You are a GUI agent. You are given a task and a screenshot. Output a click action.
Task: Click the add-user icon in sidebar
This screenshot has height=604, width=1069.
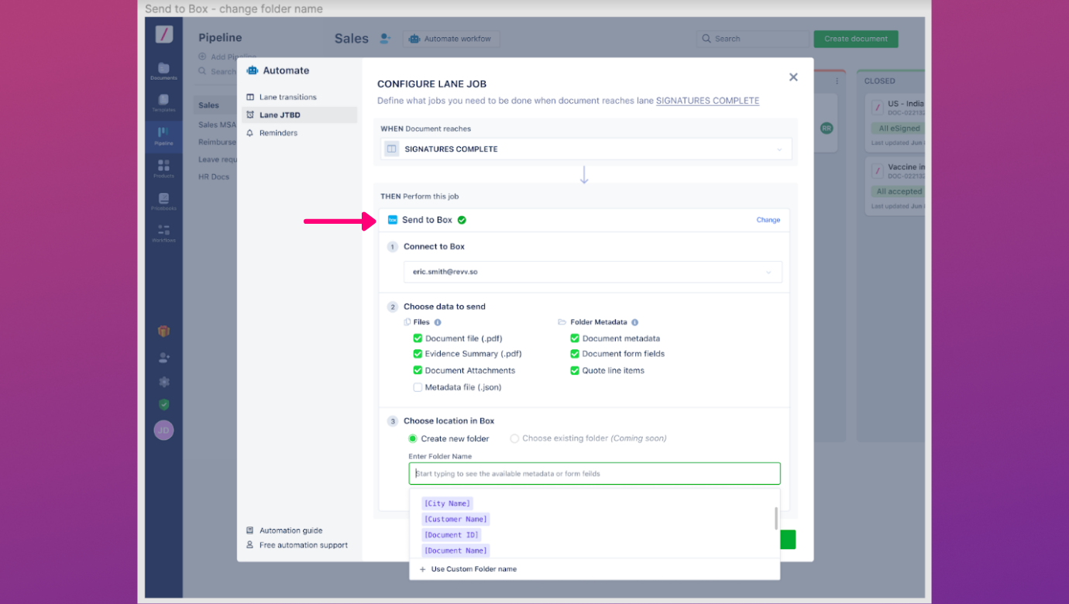163,357
